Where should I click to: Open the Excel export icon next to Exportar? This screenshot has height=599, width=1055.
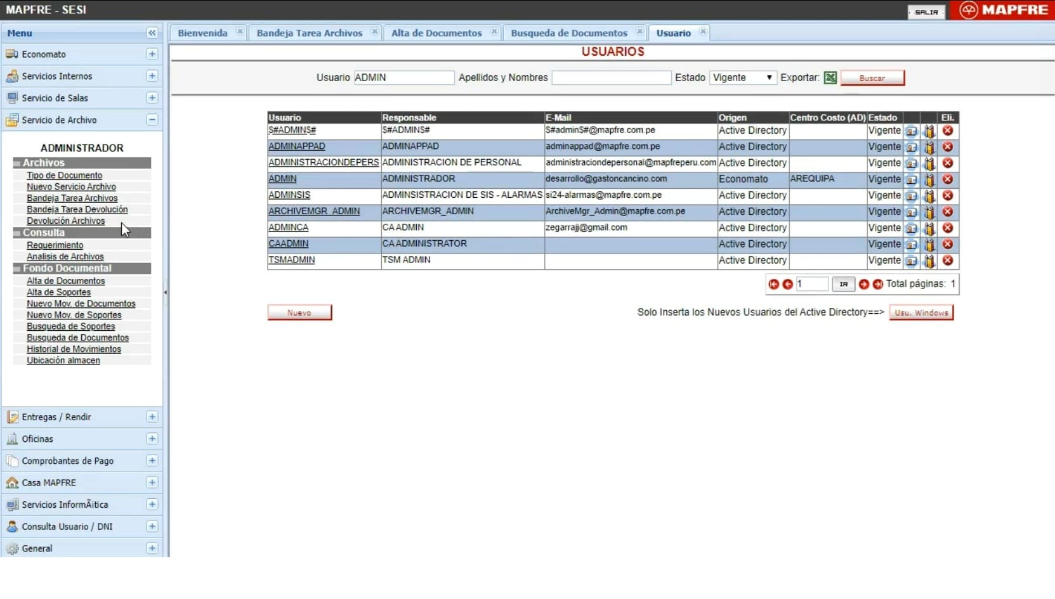[830, 77]
